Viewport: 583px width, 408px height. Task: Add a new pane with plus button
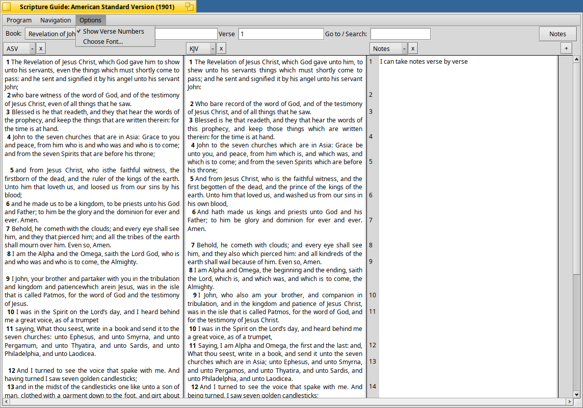coord(566,48)
